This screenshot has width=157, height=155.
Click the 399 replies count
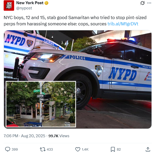(15, 150)
